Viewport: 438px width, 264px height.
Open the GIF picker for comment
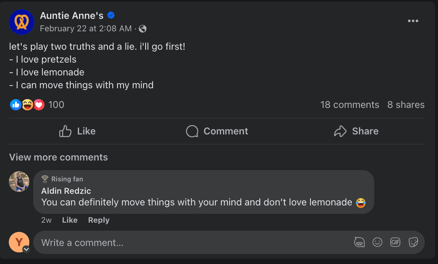[x=395, y=242]
